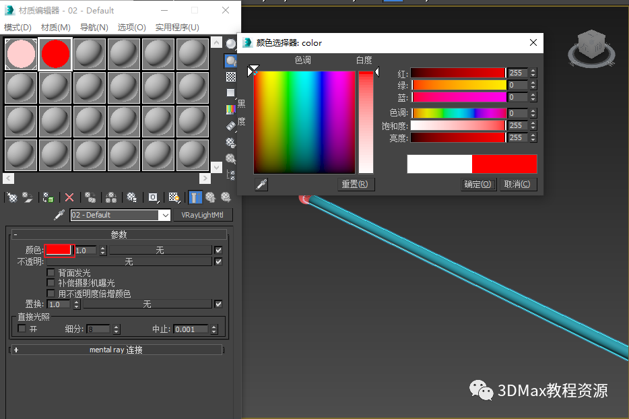Image resolution: width=629 pixels, height=419 pixels.
Task: Click 饱和度 value spinner arrows
Action: (533, 125)
